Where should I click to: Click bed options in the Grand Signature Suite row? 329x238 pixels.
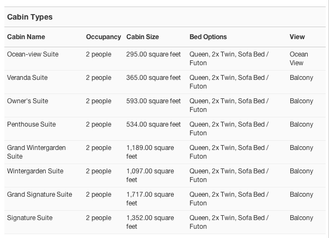coord(229,199)
